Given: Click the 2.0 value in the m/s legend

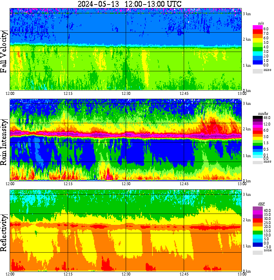Looking at the screenshot, I should (266, 56).
